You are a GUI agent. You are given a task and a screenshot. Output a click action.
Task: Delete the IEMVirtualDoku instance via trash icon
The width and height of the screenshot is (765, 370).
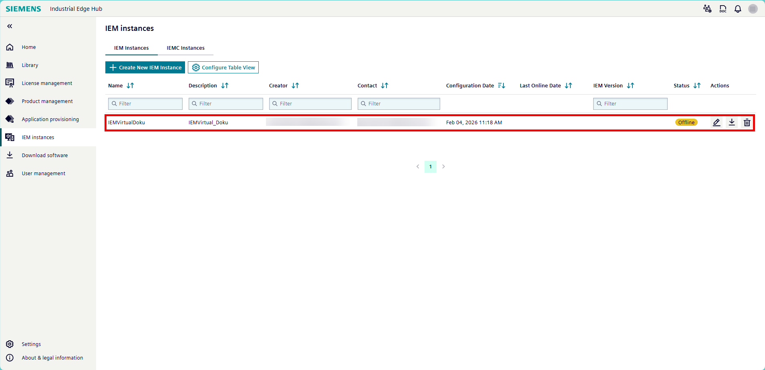click(x=747, y=122)
